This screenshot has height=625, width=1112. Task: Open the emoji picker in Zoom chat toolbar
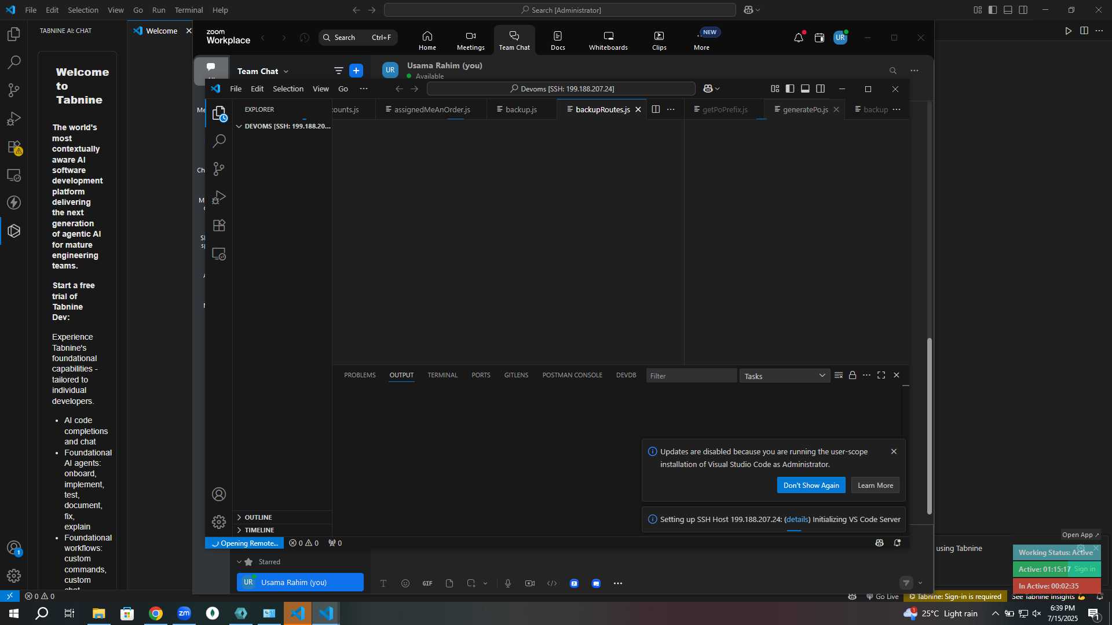pos(405,583)
